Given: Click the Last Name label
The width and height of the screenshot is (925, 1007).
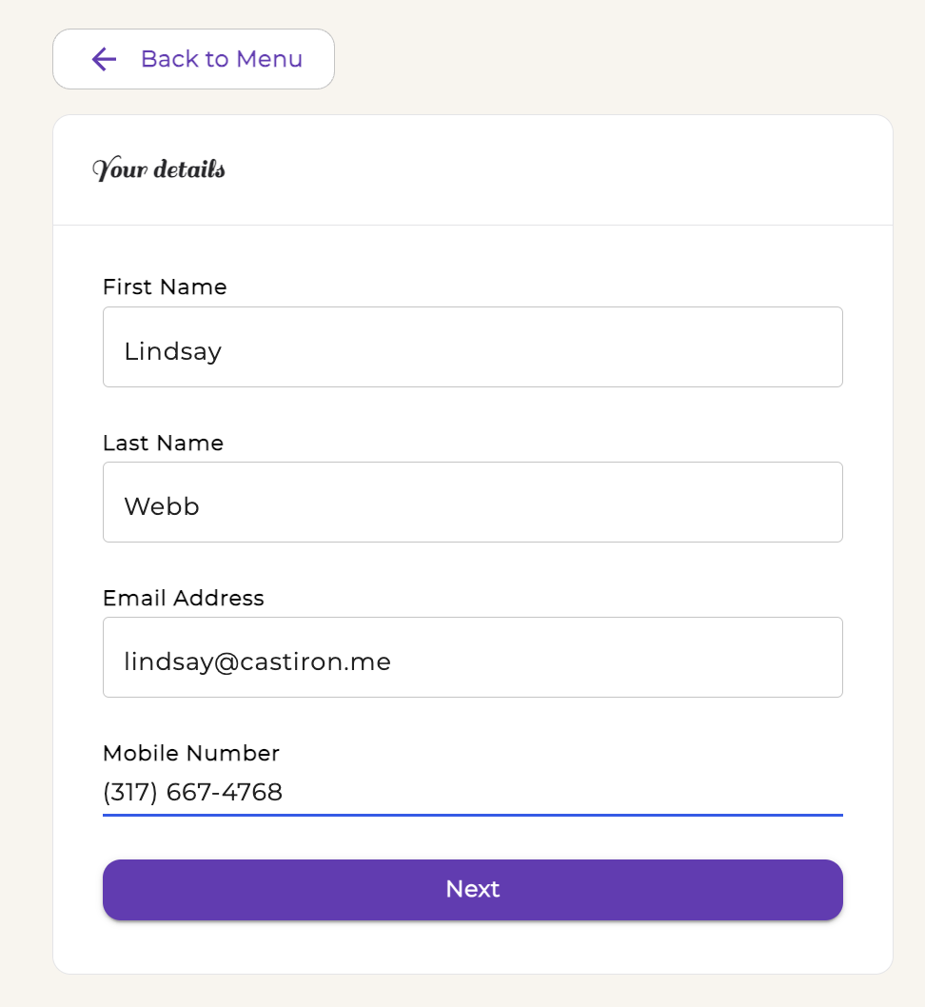Looking at the screenshot, I should (x=163, y=444).
